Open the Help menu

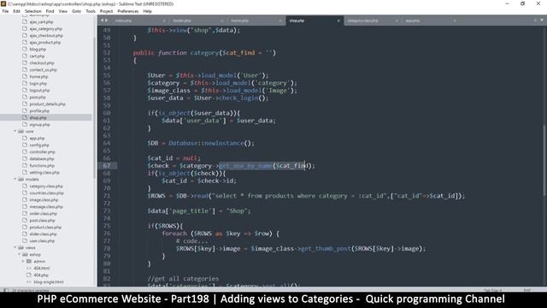point(148,11)
